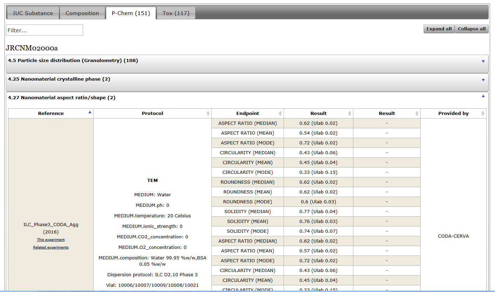Sort by the Reference column arrow icon
This screenshot has width=495, height=292.
click(90, 112)
